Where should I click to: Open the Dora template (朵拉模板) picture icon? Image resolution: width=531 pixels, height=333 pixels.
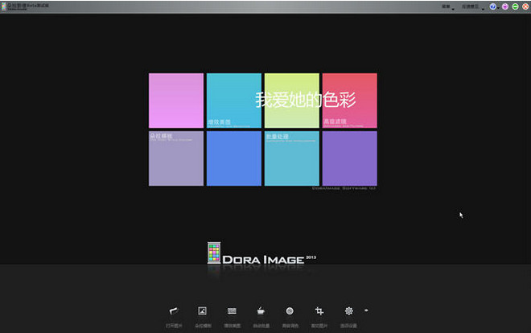(x=203, y=310)
